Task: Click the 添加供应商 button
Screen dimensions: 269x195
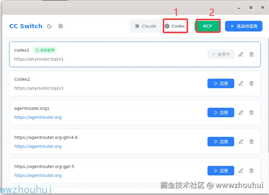Action: click(x=244, y=26)
